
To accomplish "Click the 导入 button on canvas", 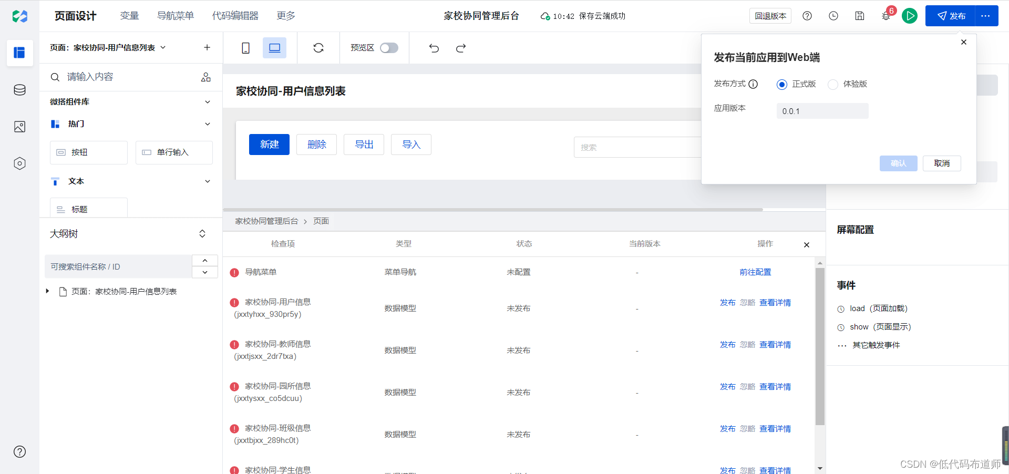I will [x=411, y=145].
